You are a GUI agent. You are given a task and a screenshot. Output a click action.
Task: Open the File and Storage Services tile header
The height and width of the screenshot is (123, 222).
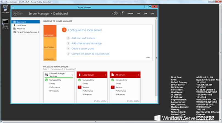59,75
